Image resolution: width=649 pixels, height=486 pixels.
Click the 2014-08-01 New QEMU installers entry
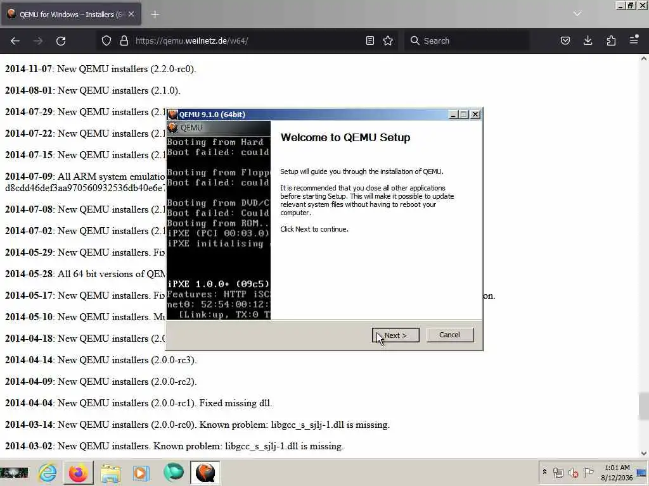pyautogui.click(x=93, y=90)
